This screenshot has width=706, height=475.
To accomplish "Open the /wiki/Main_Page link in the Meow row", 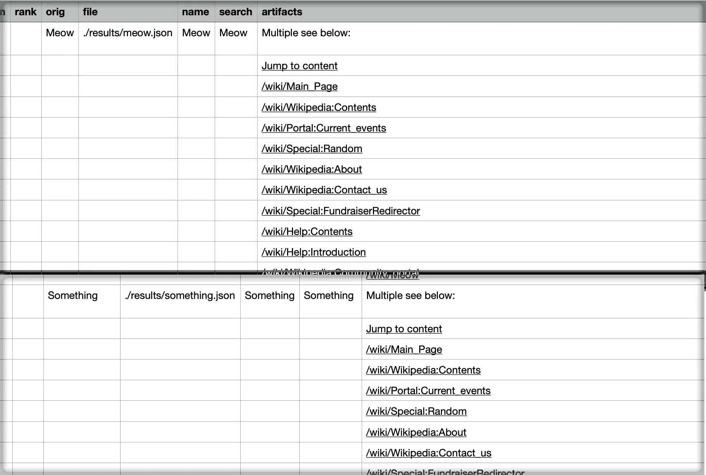I will (x=299, y=86).
